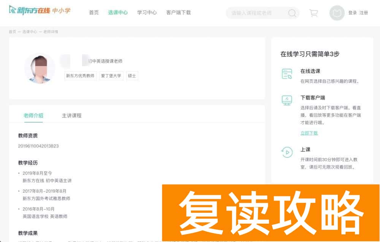The height and width of the screenshot is (242, 380).
Task: Open 首页 in the navigation bar
Action: pos(93,13)
